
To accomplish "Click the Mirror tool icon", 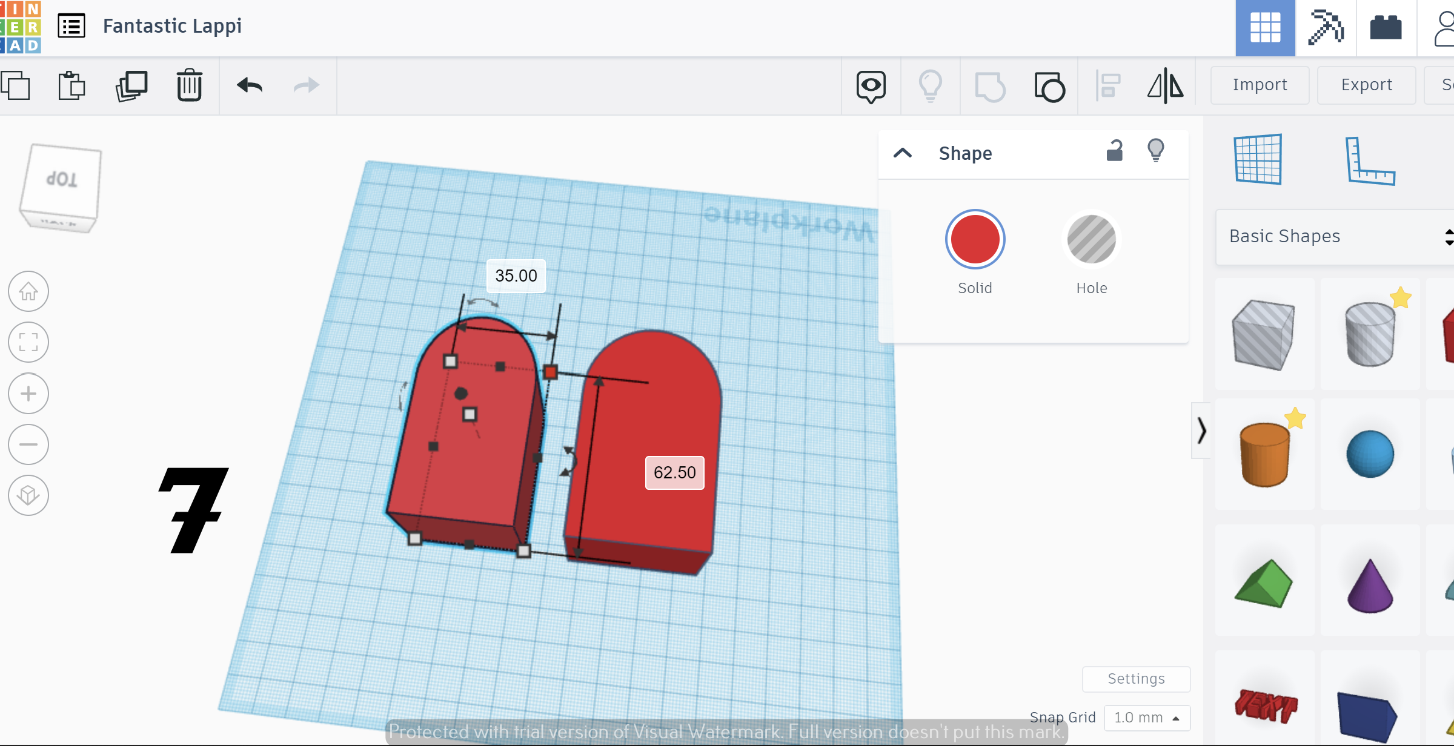I will (x=1165, y=86).
